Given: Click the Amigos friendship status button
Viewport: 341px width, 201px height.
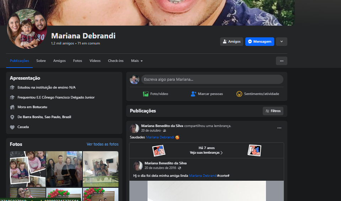Looking at the screenshot, I should [231, 42].
